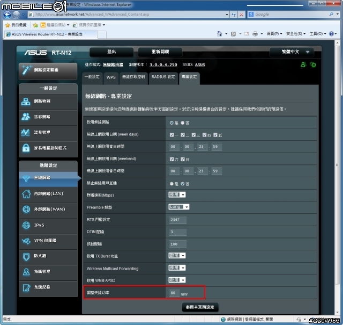Click the Home toolbar icon
The width and height of the screenshot is (343, 325).
pyautogui.click(x=219, y=33)
